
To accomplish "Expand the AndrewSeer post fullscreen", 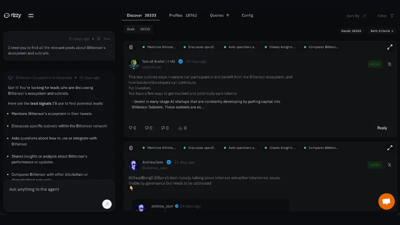I will coord(389,148).
